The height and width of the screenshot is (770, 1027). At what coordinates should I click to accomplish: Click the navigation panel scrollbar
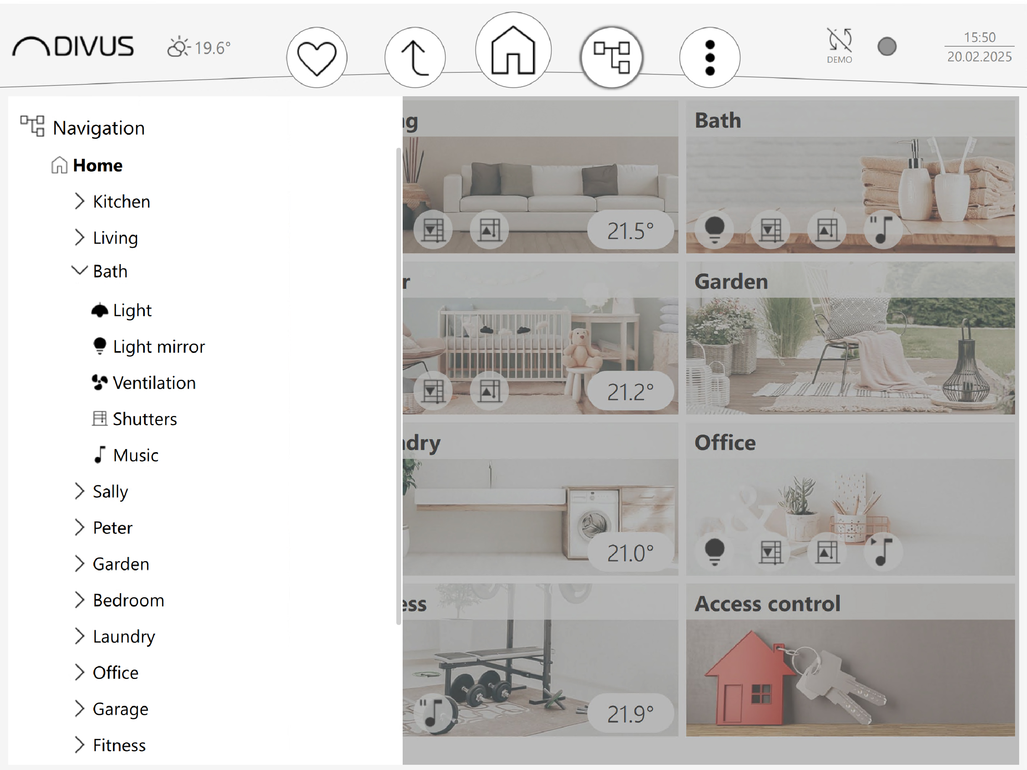coord(398,386)
